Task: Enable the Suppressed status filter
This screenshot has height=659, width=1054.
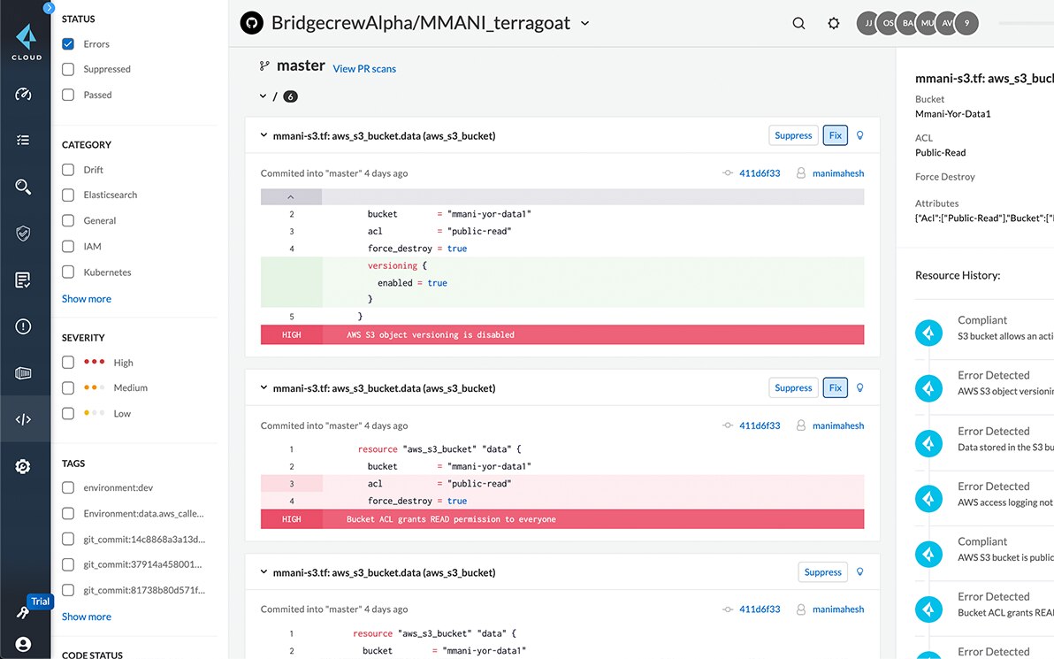Action: point(68,69)
